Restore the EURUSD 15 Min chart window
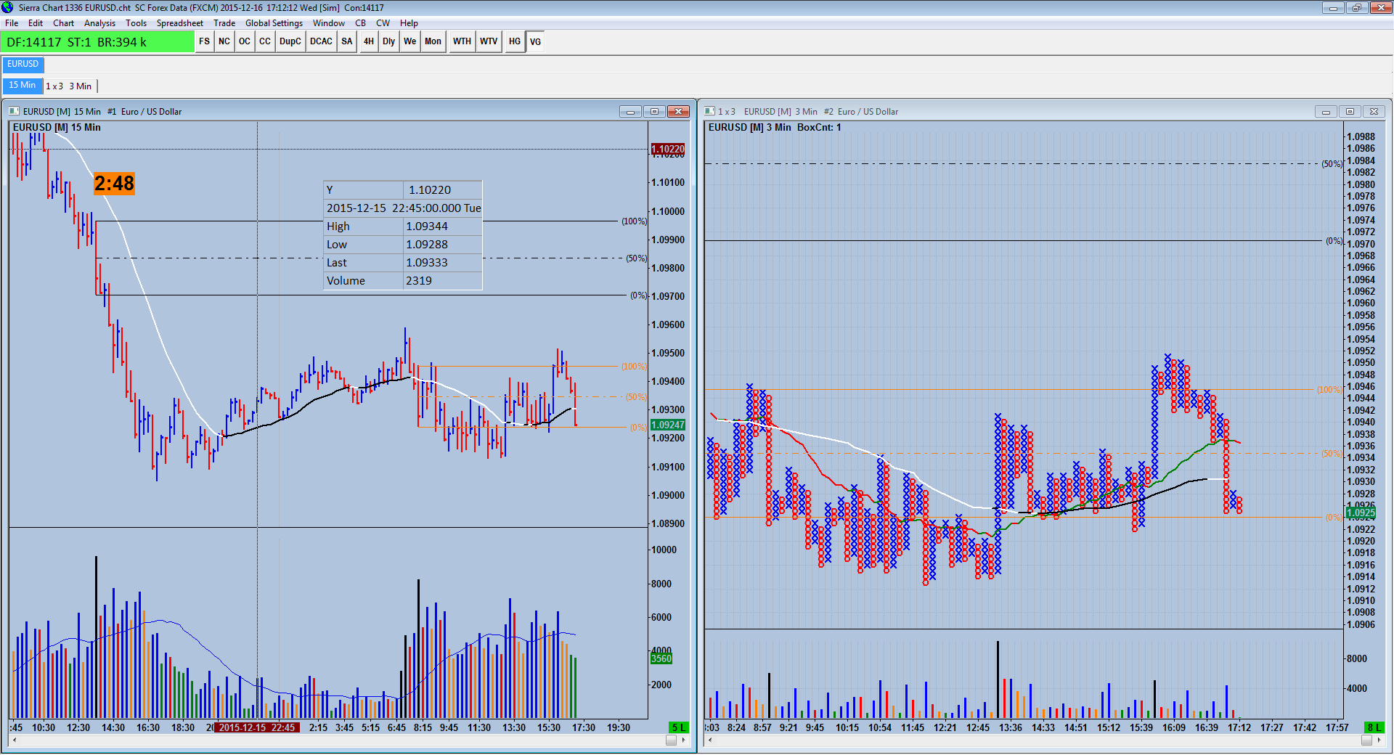 point(654,111)
